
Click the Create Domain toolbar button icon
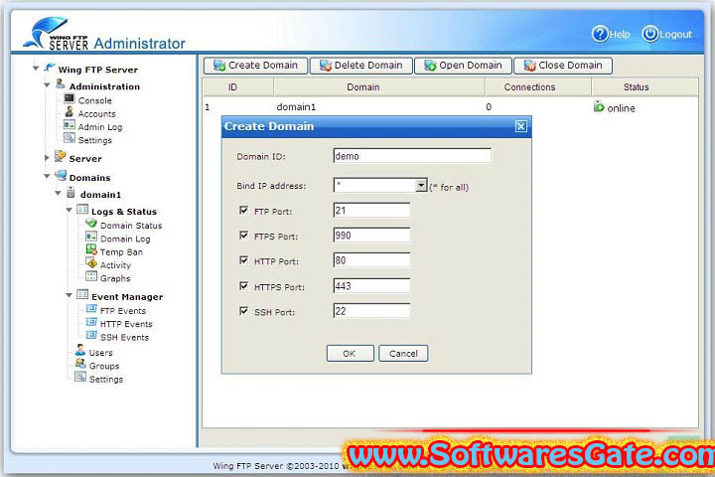pos(219,66)
